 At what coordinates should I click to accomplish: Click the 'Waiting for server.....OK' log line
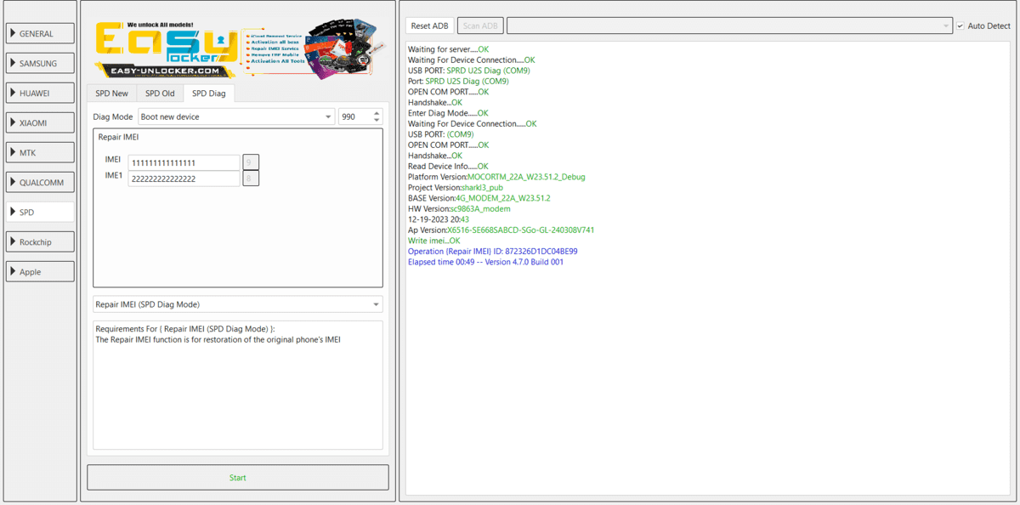point(448,49)
